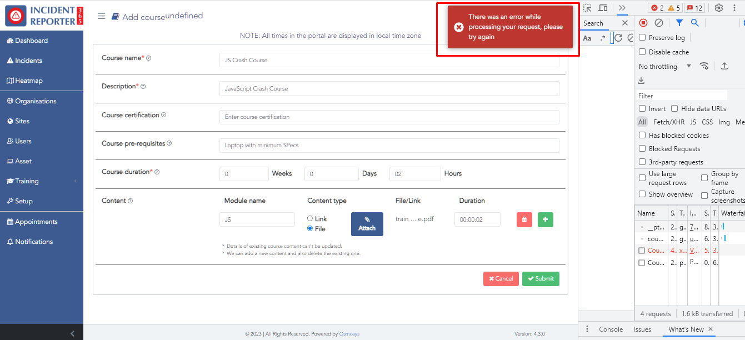Click the hamburger menu icon
745x340 pixels.
[101, 16]
